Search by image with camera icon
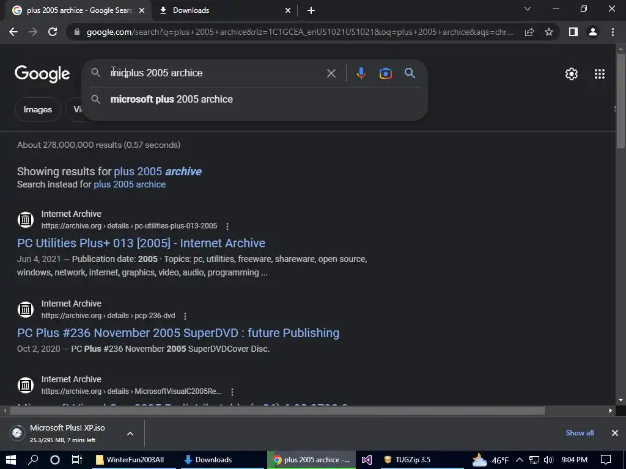 pyautogui.click(x=386, y=73)
